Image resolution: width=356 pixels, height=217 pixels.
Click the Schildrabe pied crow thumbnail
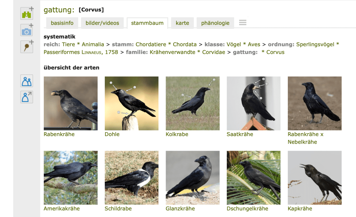tap(132, 178)
